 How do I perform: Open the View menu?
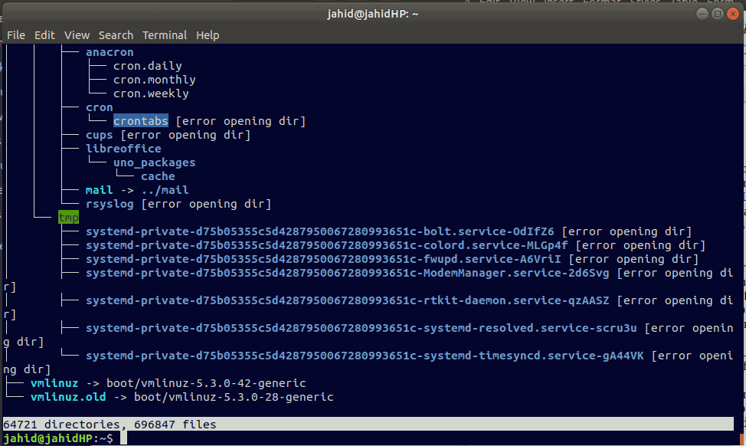77,34
